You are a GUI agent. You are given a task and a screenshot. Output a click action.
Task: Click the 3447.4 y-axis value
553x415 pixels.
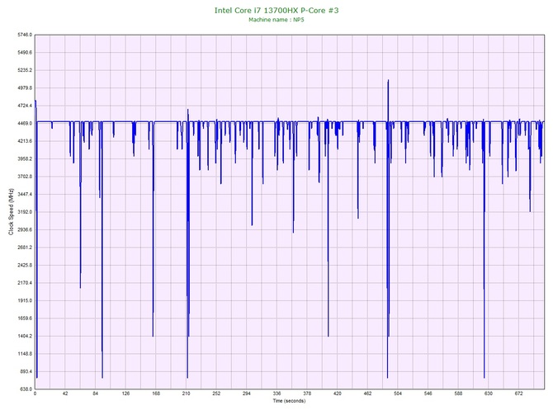(x=25, y=194)
